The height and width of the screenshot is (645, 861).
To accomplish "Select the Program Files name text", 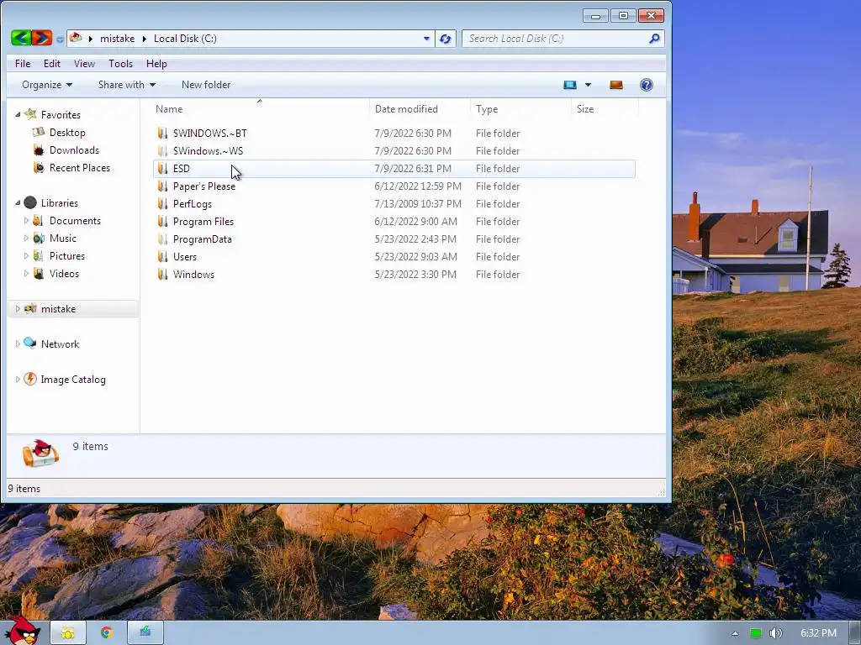I will click(203, 221).
